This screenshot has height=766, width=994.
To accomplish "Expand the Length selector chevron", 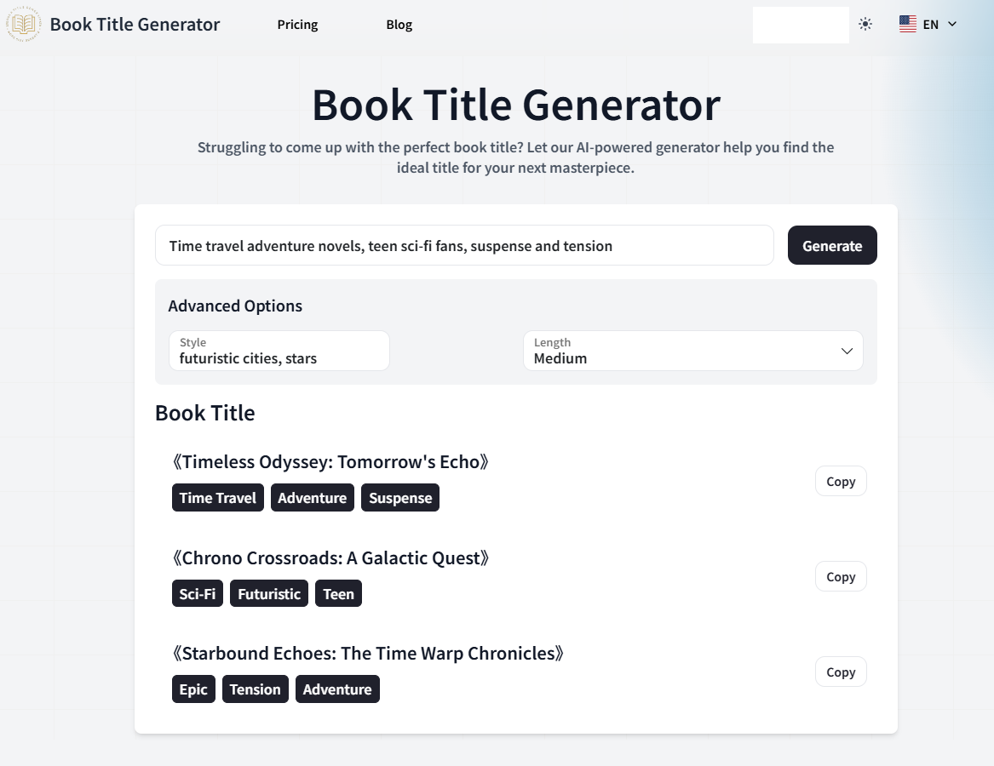I will pos(847,351).
